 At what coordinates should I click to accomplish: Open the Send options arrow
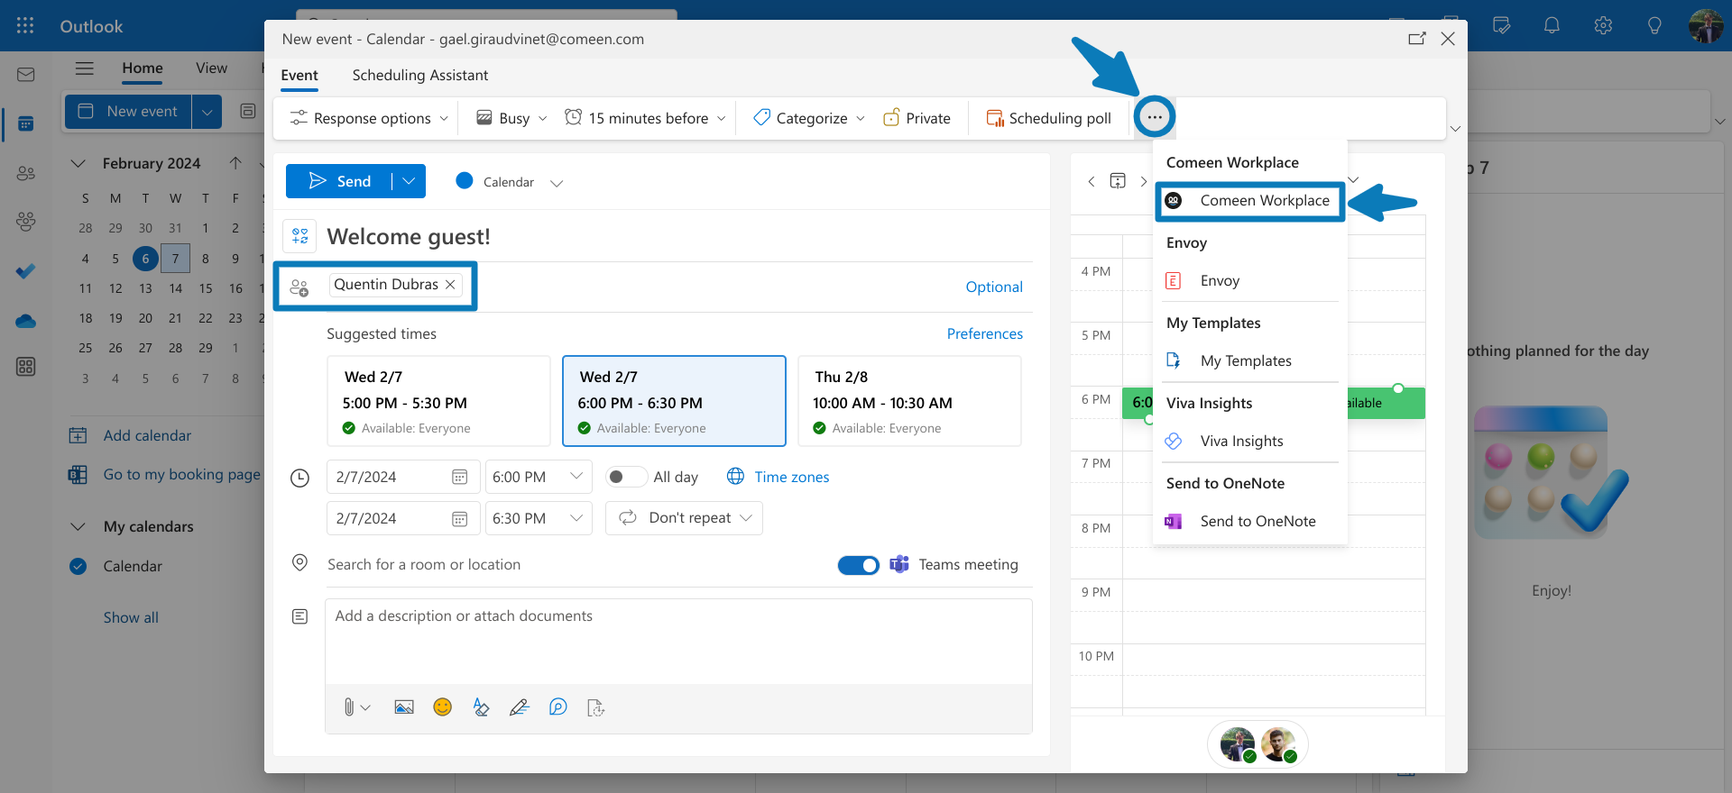409,181
